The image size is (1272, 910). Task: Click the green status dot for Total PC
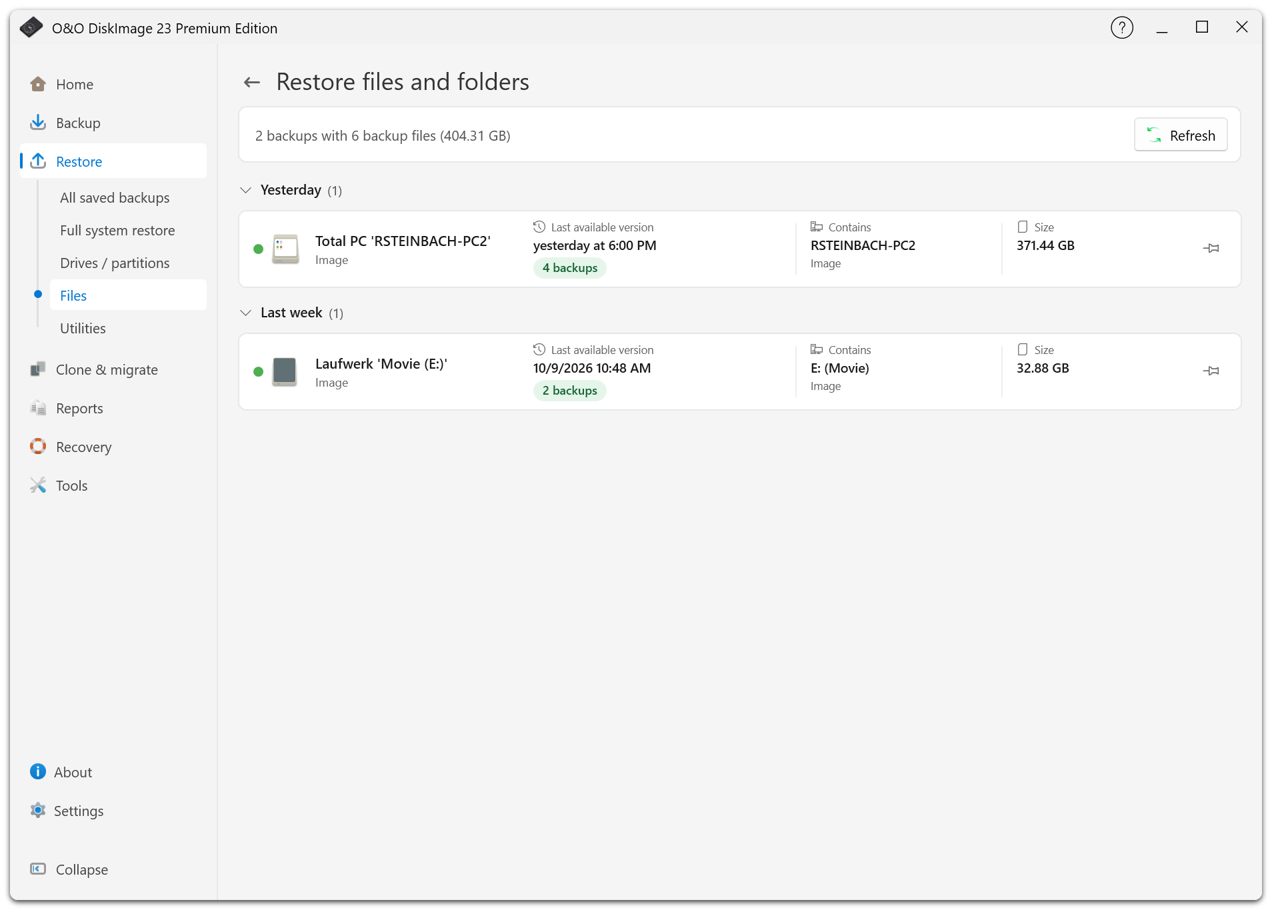coord(259,249)
